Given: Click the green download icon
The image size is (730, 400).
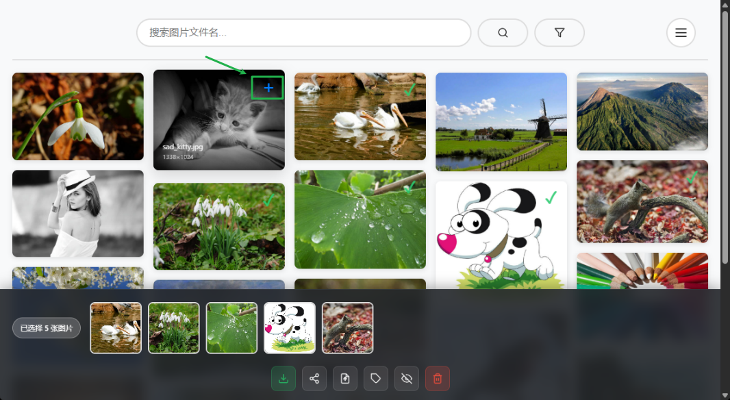Looking at the screenshot, I should (x=284, y=379).
